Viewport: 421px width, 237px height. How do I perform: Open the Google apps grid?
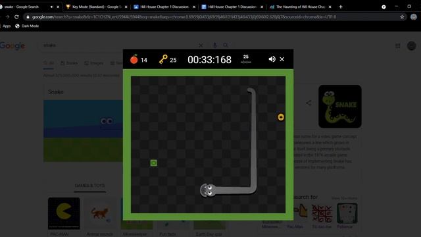pyautogui.click(x=397, y=46)
